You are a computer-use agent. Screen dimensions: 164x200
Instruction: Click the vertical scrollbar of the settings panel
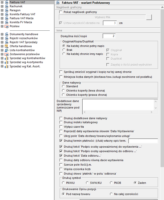click(162, 100)
